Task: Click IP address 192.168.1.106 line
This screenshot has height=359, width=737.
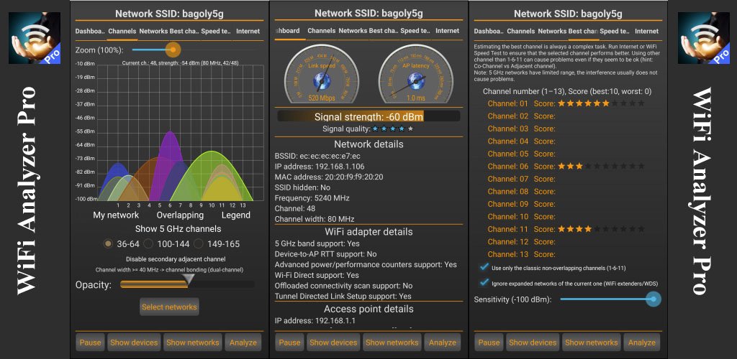Action: pyautogui.click(x=320, y=167)
